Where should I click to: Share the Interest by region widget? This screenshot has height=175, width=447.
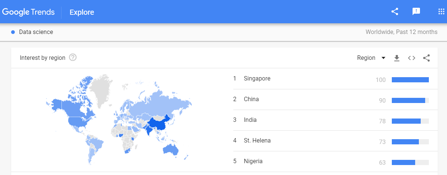426,58
